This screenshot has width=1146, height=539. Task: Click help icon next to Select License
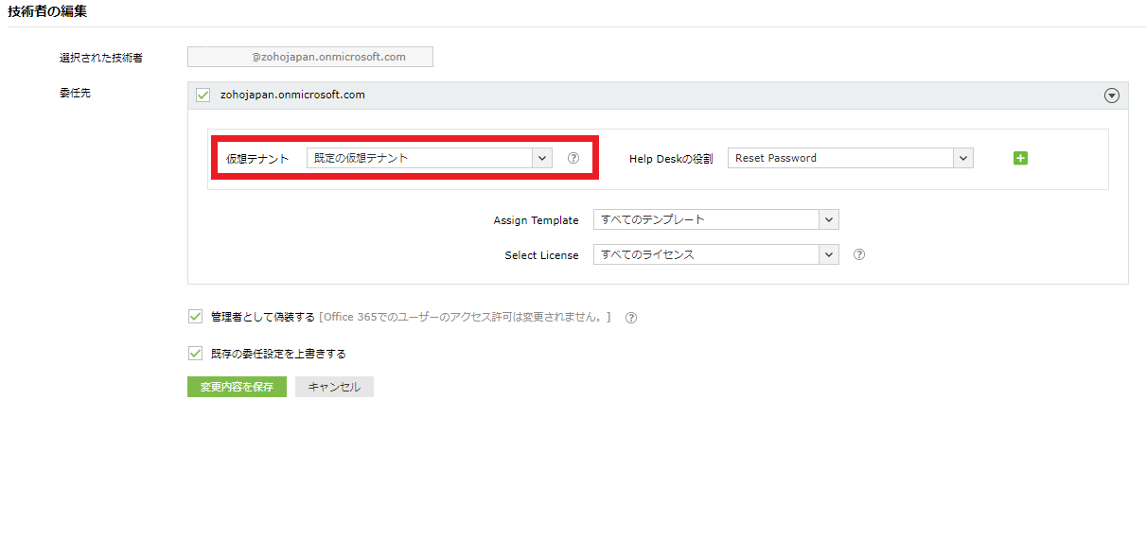(x=859, y=254)
